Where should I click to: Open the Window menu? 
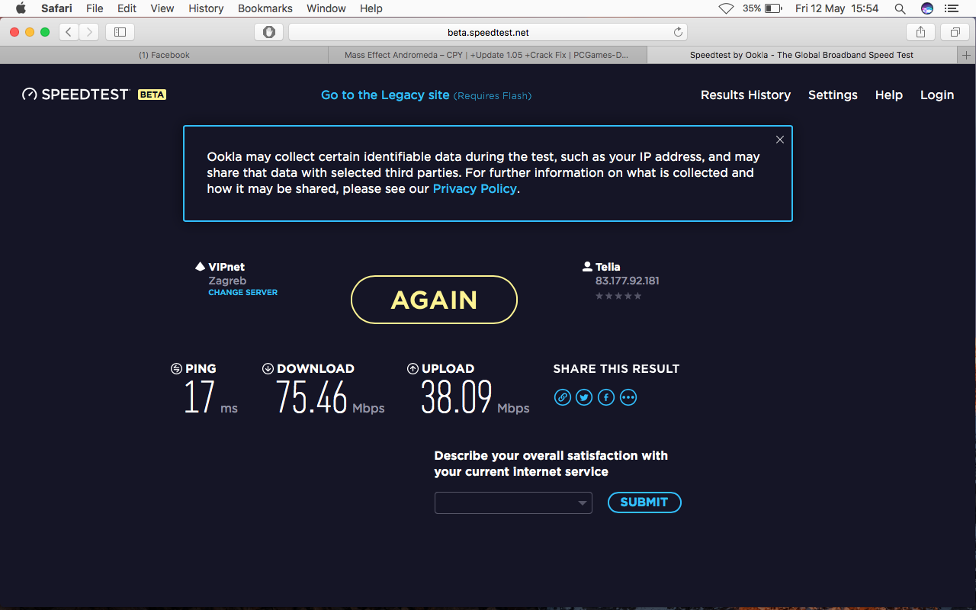[326, 8]
